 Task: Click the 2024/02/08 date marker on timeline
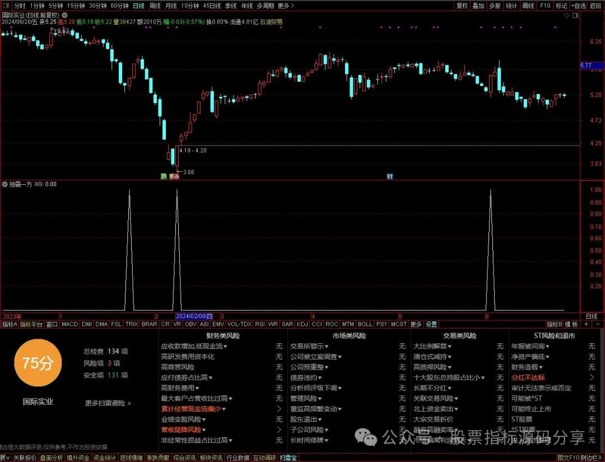(194, 316)
